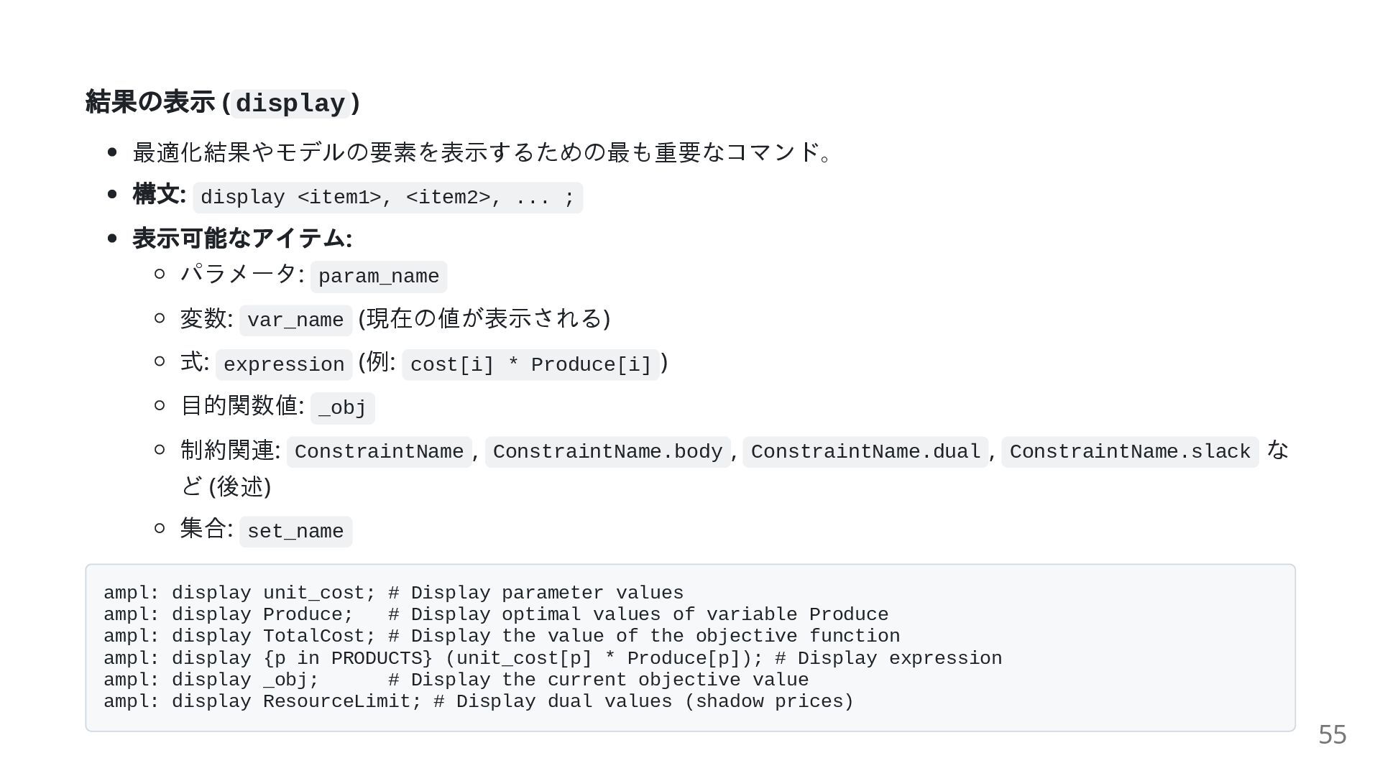The width and height of the screenshot is (1380, 776).
Task: Click the PRODUCTS expression code line
Action: tap(552, 659)
